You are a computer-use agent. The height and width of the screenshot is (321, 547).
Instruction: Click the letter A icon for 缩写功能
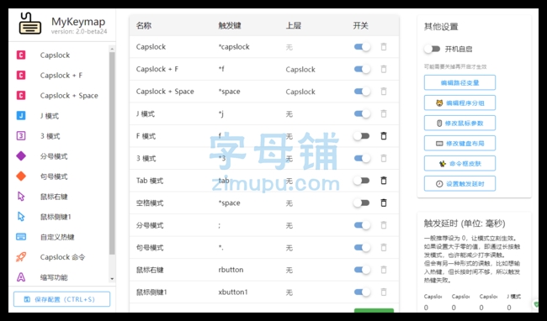point(21,277)
